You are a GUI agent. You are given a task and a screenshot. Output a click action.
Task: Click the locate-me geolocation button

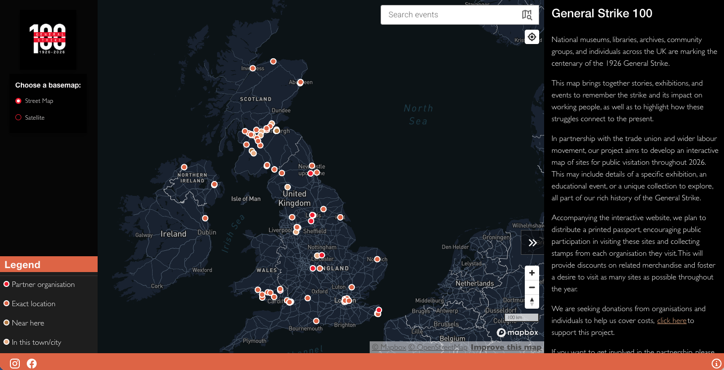click(x=532, y=37)
